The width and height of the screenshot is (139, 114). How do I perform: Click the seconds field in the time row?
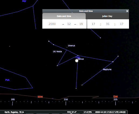[122, 24]
